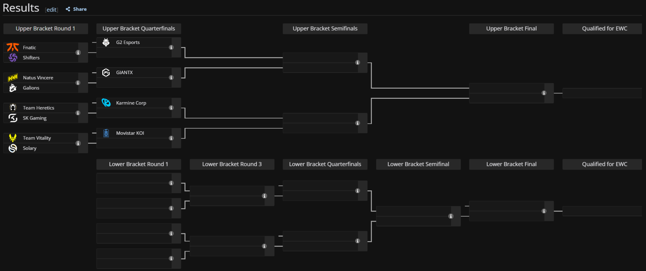Select the SK Gaming logo
Image resolution: width=646 pixels, height=271 pixels.
[x=12, y=118]
